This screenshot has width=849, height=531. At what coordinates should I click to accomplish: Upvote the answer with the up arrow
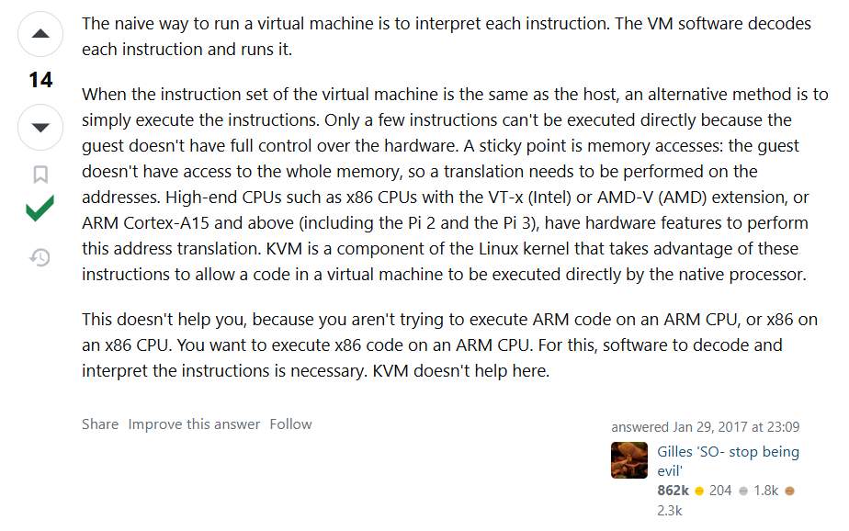coord(40,34)
